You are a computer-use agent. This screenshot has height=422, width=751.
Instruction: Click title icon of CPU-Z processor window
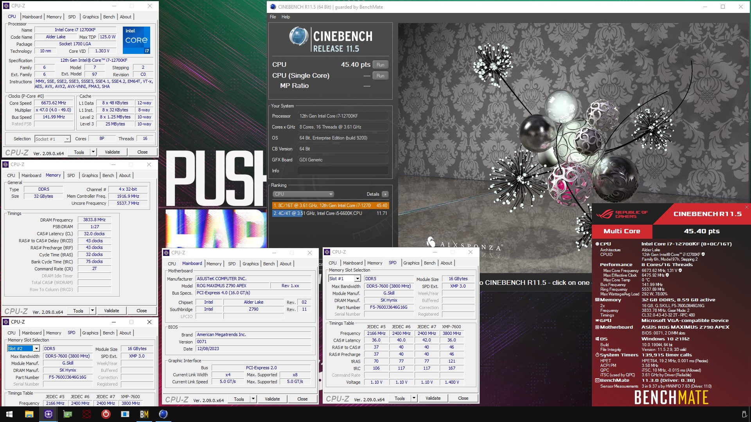coord(6,6)
